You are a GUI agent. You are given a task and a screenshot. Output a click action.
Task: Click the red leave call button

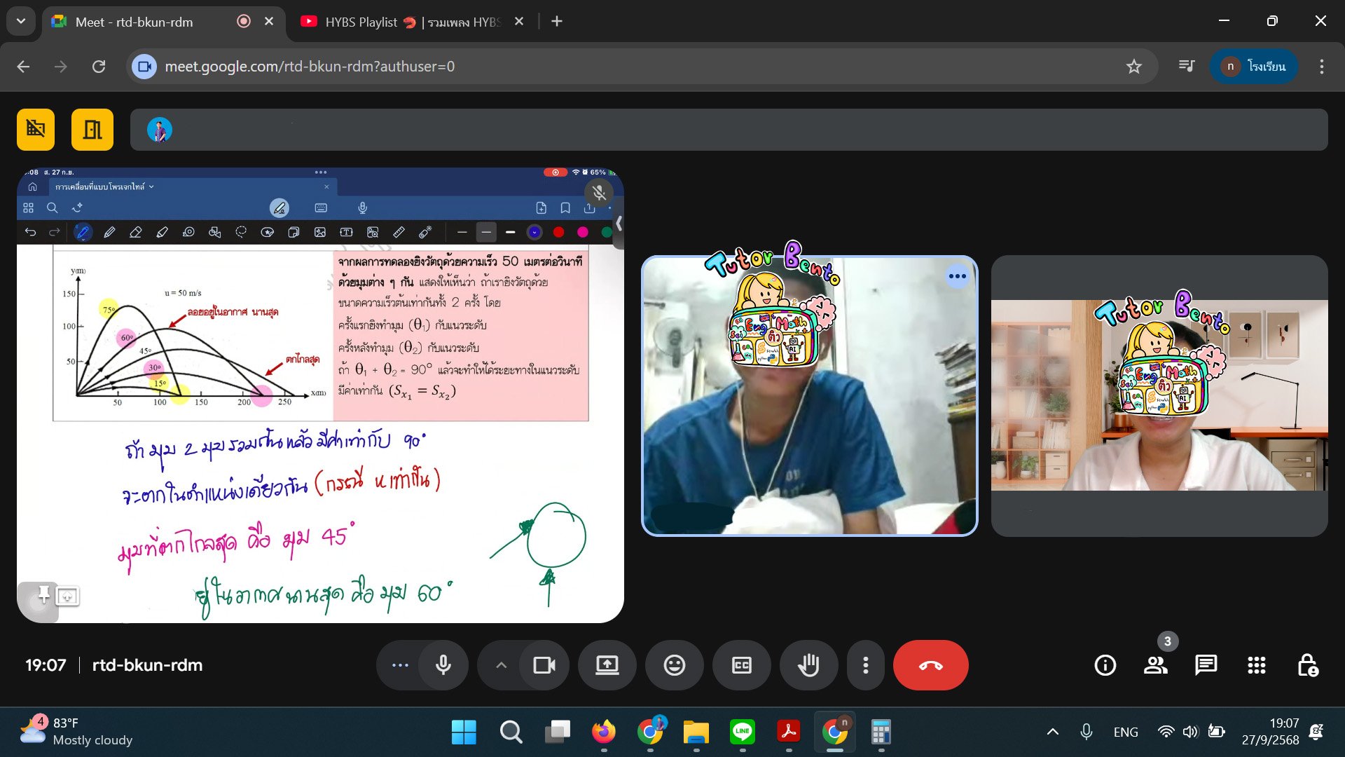coord(930,665)
